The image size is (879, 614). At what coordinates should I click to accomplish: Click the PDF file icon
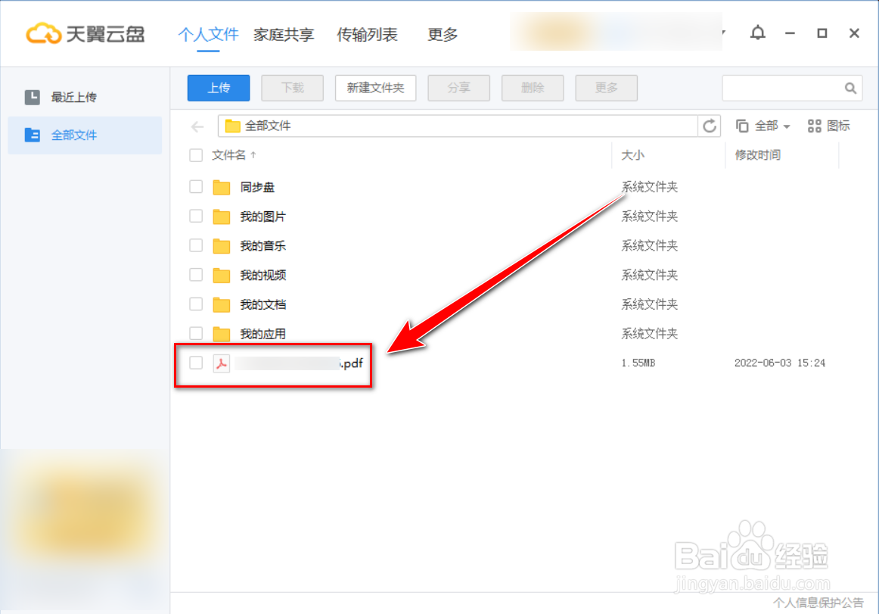coord(222,363)
